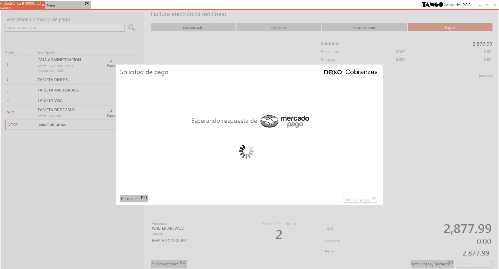
Task: Switch to the Artículos tab
Action: point(279,27)
